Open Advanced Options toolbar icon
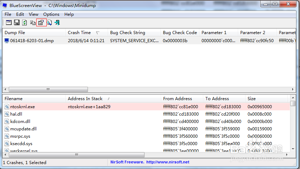Screen dimensions: 300x169 point(8,22)
